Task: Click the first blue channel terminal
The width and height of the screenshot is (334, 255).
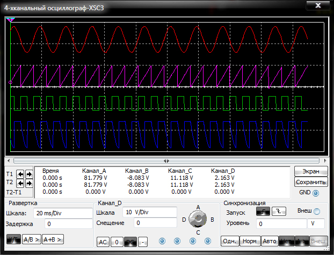Action: 162,241
